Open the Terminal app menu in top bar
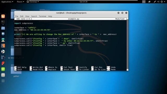Screen dimensions: 167x94 [33, 2]
